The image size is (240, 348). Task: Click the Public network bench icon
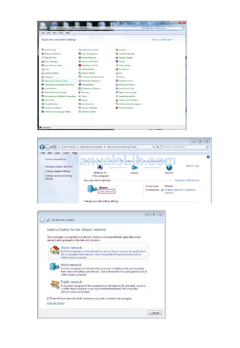55,284
